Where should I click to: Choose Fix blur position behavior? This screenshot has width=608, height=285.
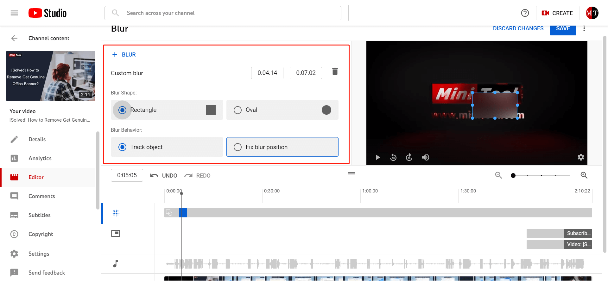tap(282, 147)
